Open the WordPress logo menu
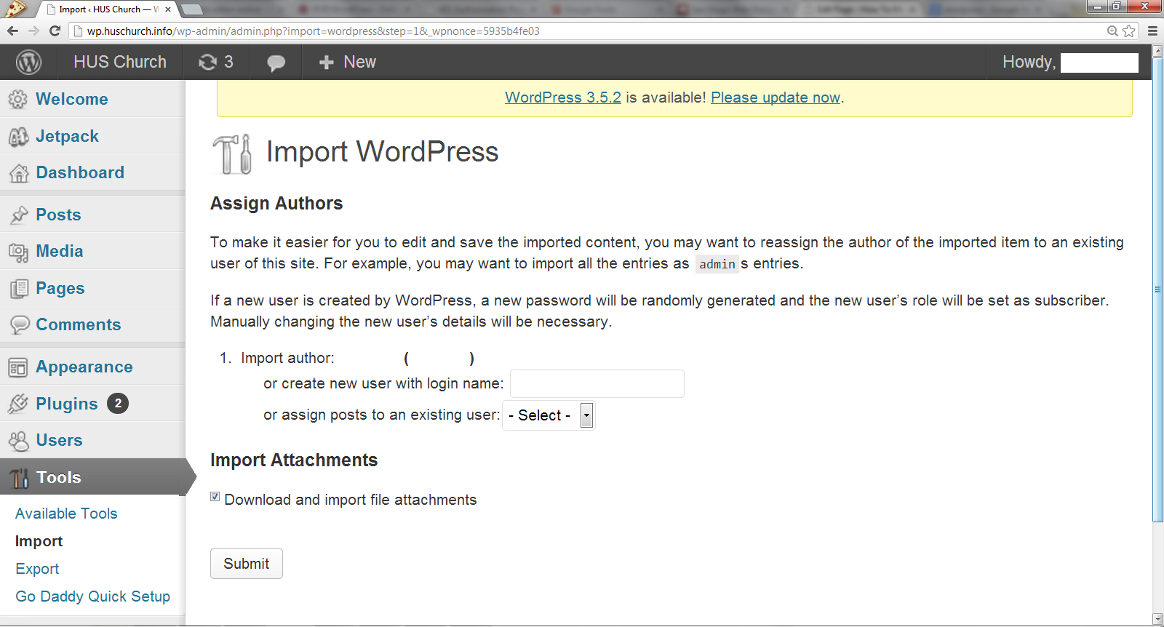The height and width of the screenshot is (627, 1164). [28, 62]
